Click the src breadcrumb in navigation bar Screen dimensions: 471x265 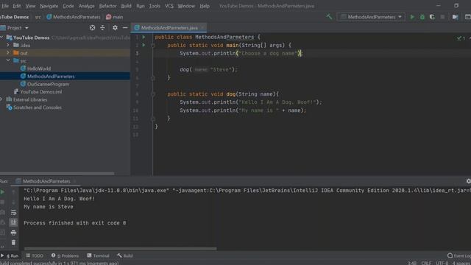click(x=38, y=17)
